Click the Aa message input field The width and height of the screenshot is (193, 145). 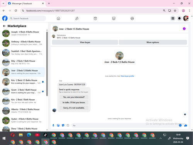[x=125, y=125]
